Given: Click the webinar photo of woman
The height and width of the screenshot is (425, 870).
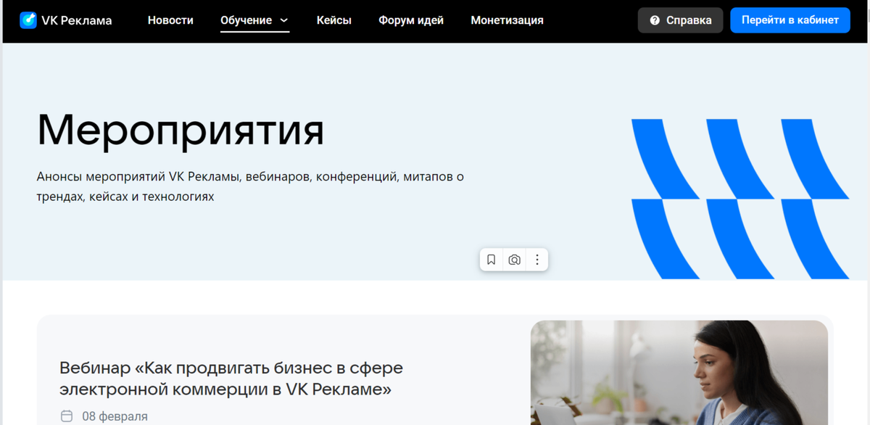Looking at the screenshot, I should [679, 373].
